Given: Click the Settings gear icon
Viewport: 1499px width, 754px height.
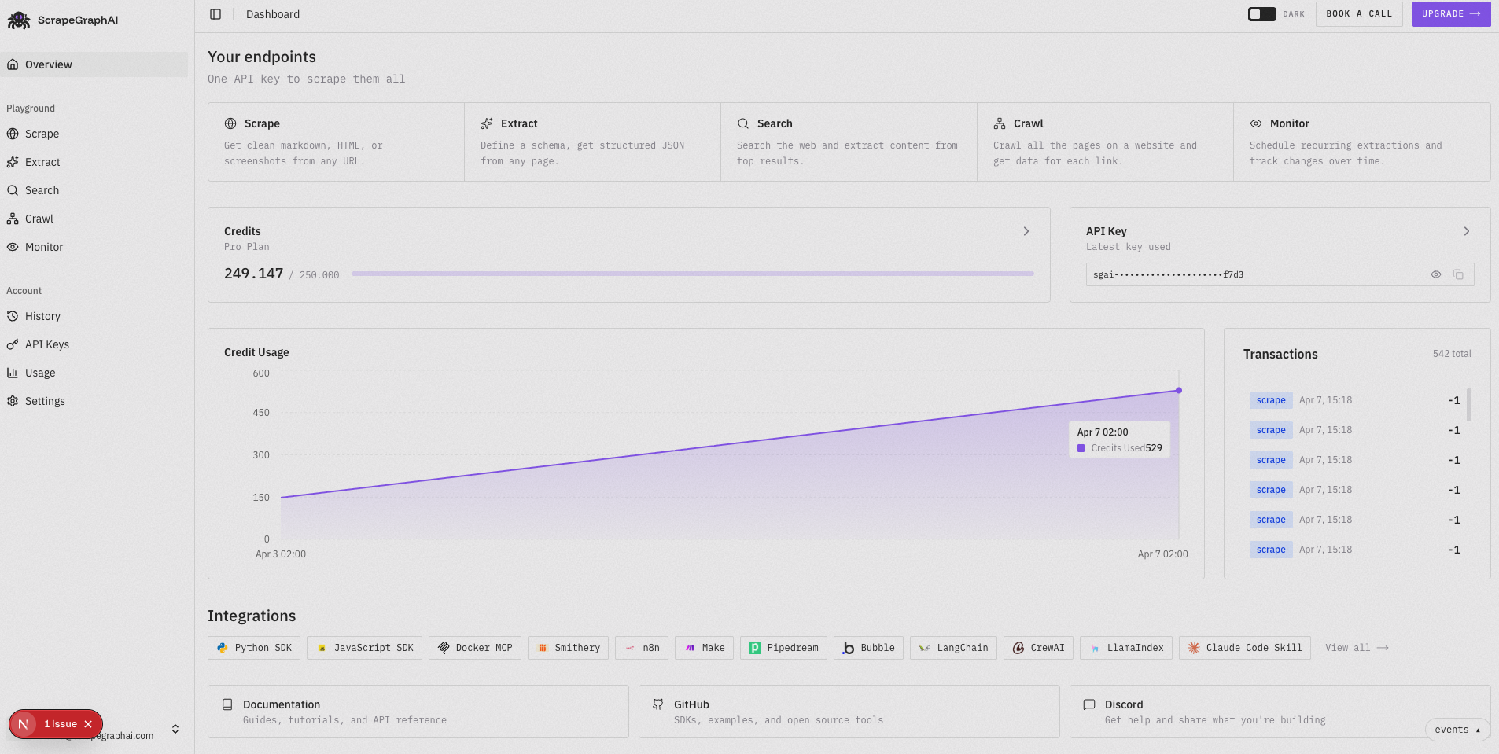Looking at the screenshot, I should coord(13,401).
